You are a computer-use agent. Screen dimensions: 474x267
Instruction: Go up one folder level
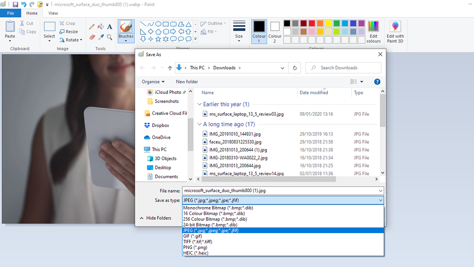170,68
